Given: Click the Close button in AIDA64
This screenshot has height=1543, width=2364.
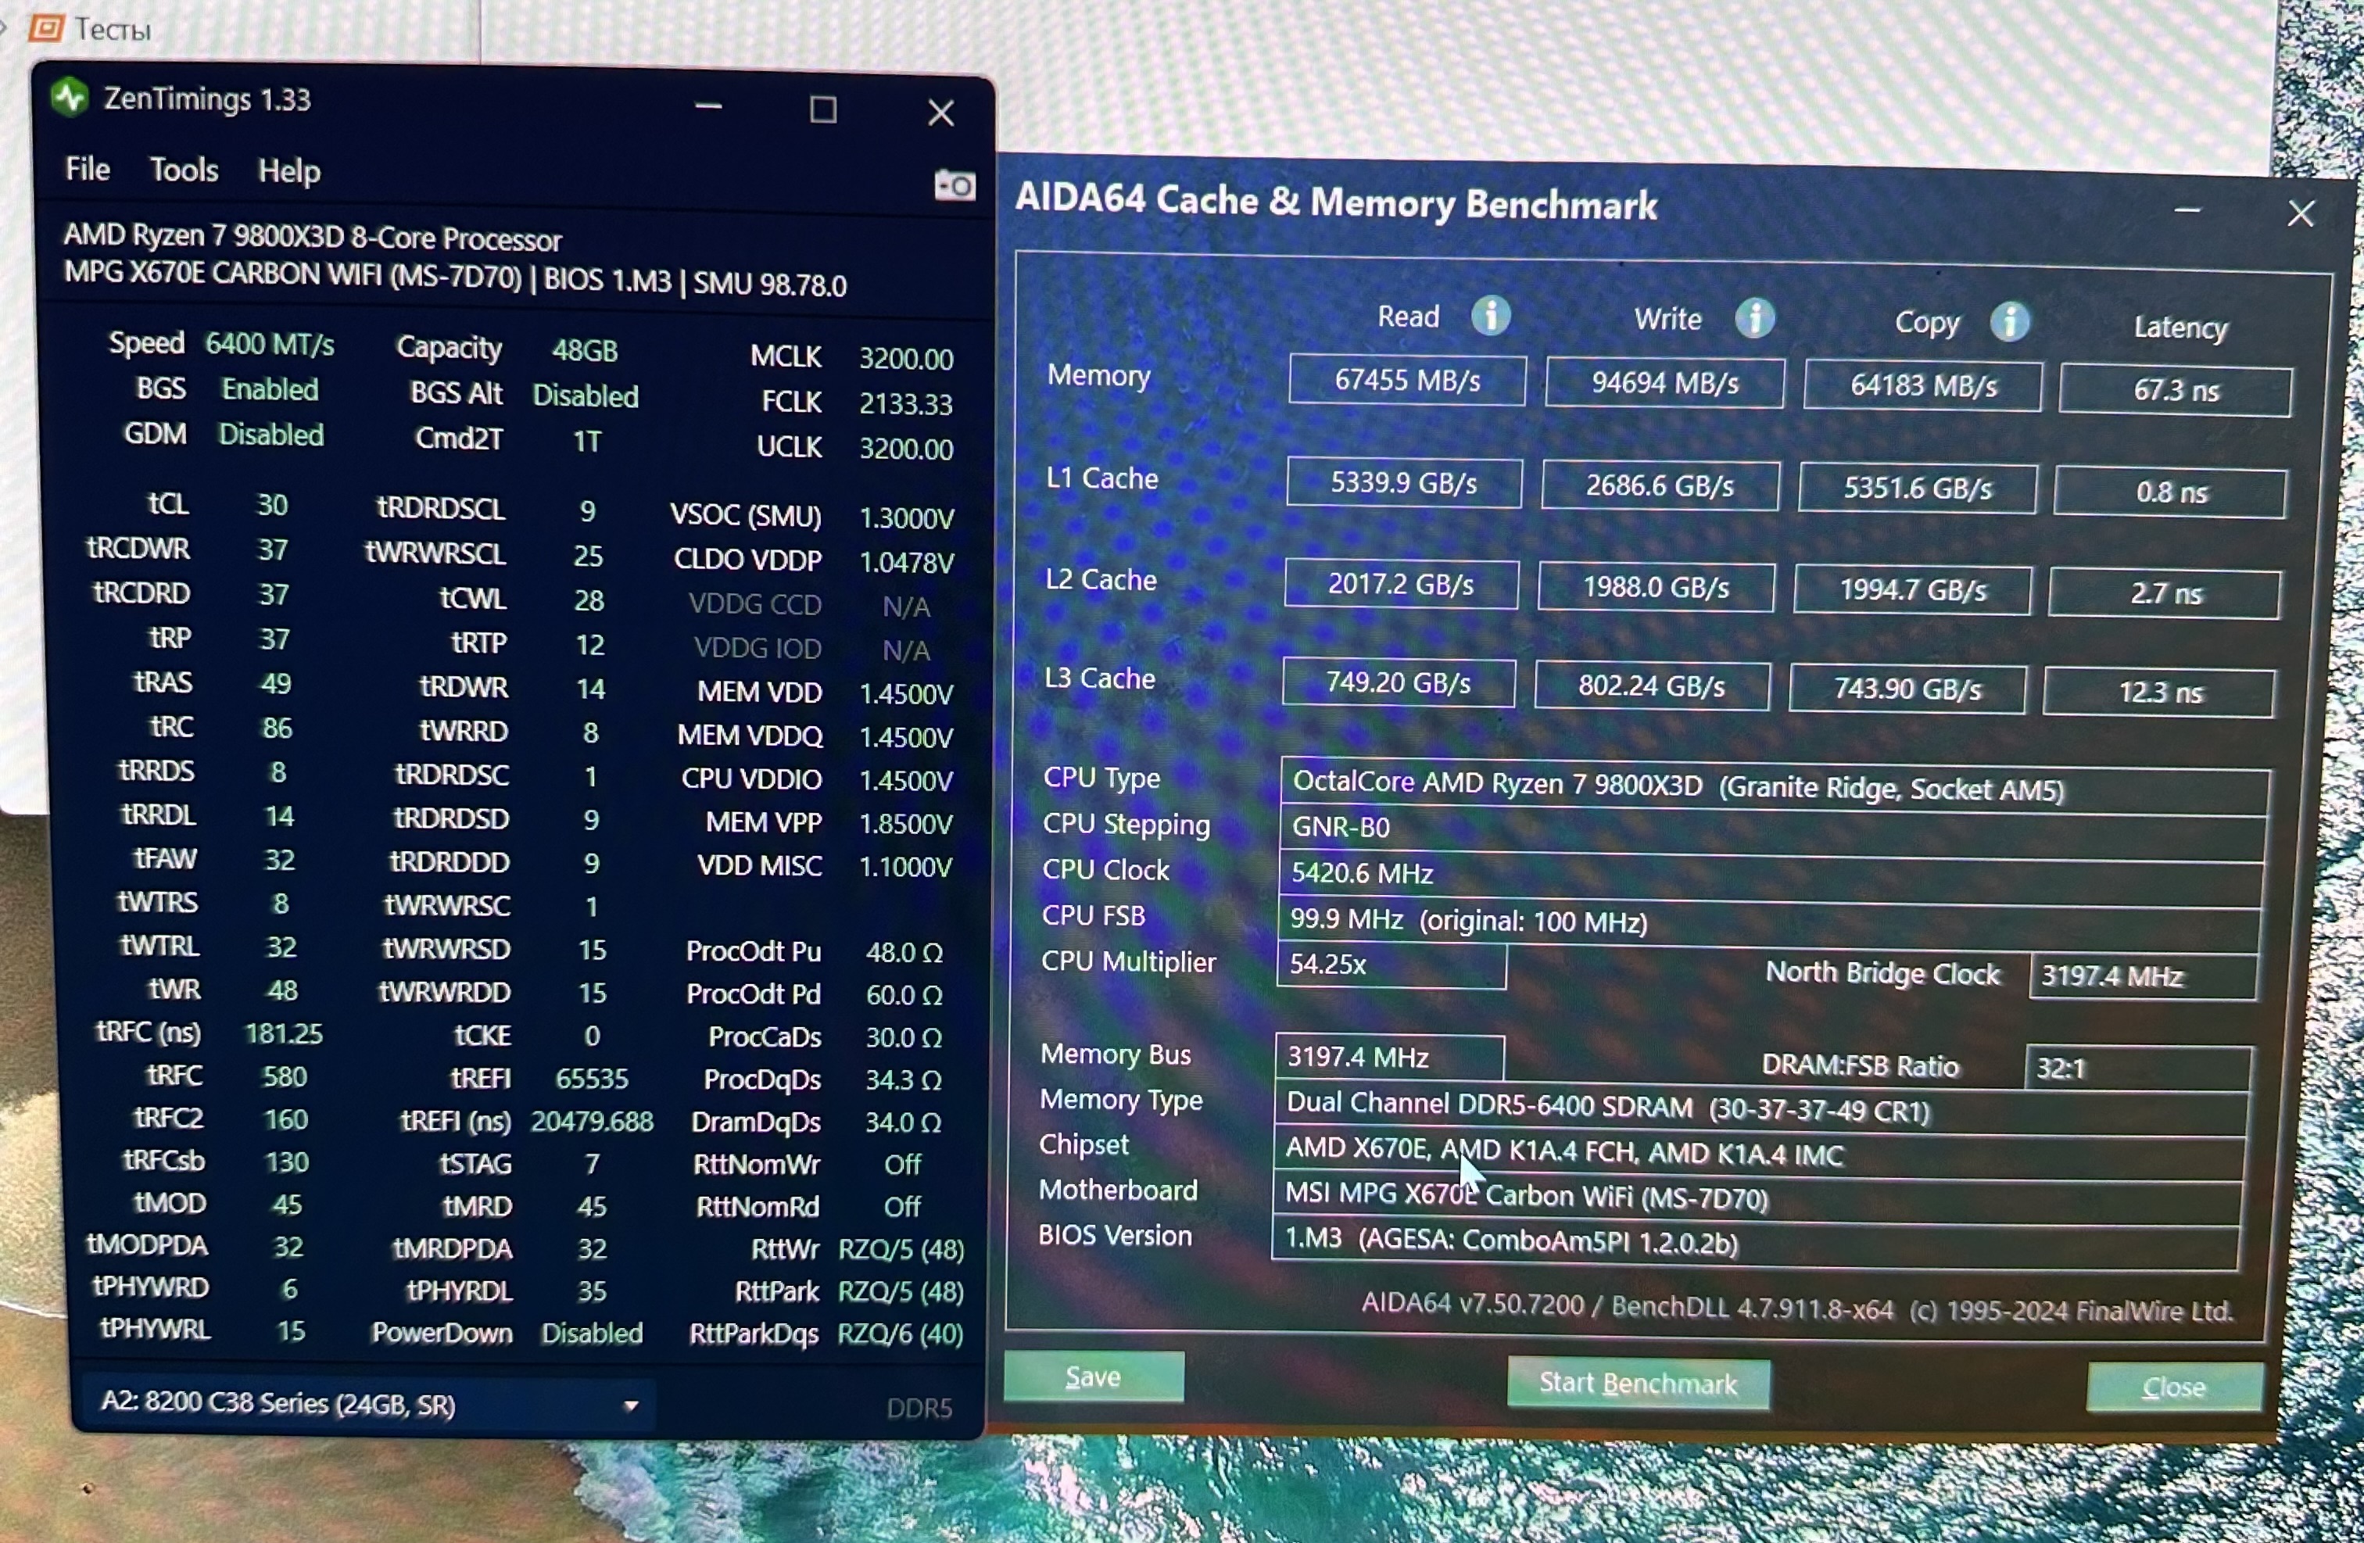Looking at the screenshot, I should click(2173, 1387).
